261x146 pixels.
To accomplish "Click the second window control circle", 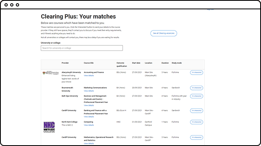I will [12, 5].
